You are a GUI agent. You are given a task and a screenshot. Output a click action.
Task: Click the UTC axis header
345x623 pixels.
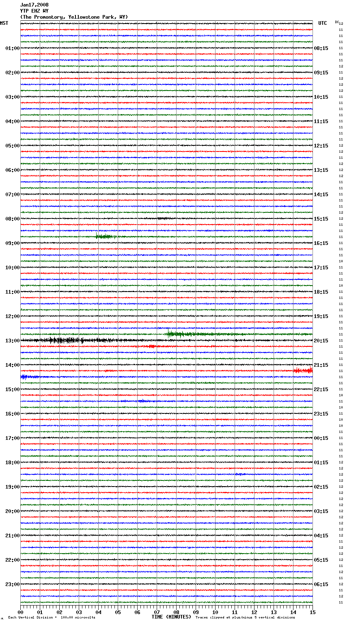pyautogui.click(x=323, y=23)
